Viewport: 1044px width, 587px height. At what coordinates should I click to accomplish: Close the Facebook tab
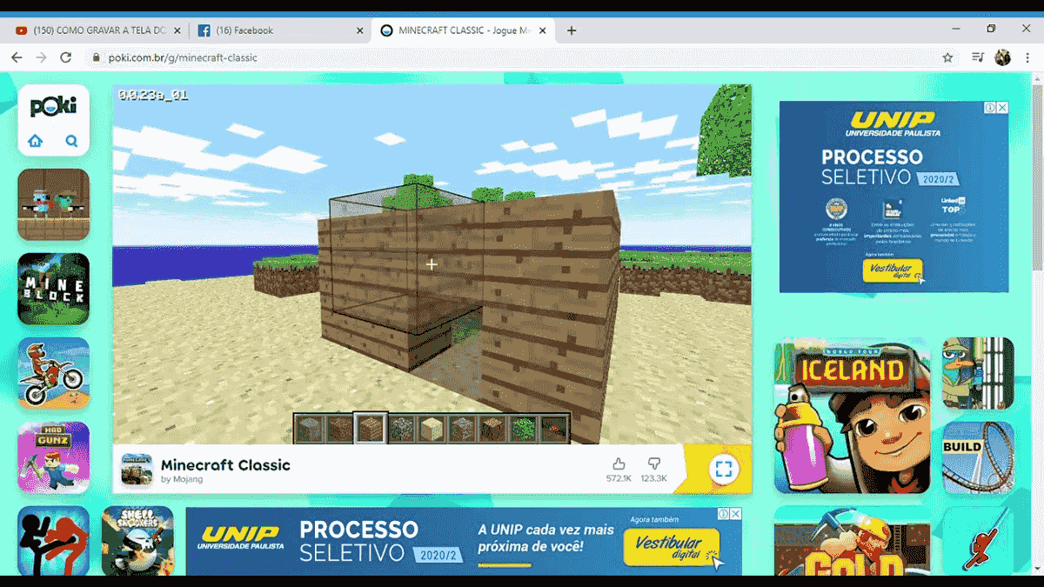(360, 30)
